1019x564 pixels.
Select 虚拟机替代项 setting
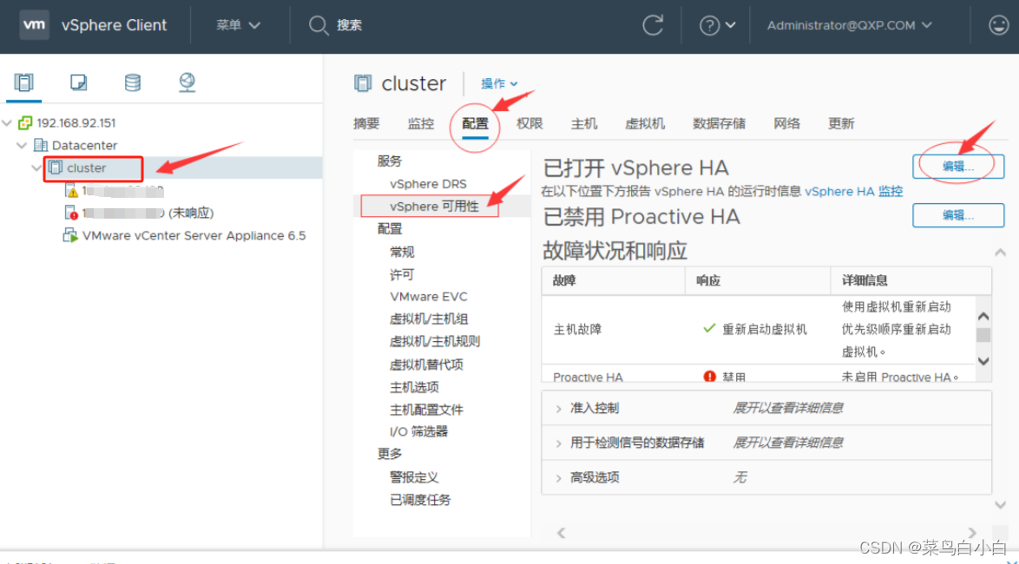coord(426,364)
